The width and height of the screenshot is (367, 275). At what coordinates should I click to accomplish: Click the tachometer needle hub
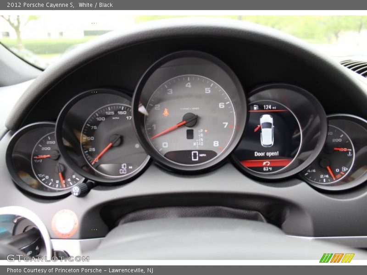pyautogui.click(x=190, y=120)
